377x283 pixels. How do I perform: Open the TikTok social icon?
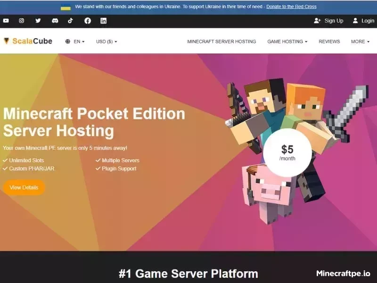[71, 21]
